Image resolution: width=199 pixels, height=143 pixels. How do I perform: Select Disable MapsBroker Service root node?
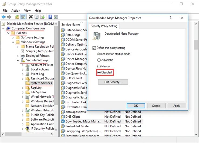click(x=30, y=24)
